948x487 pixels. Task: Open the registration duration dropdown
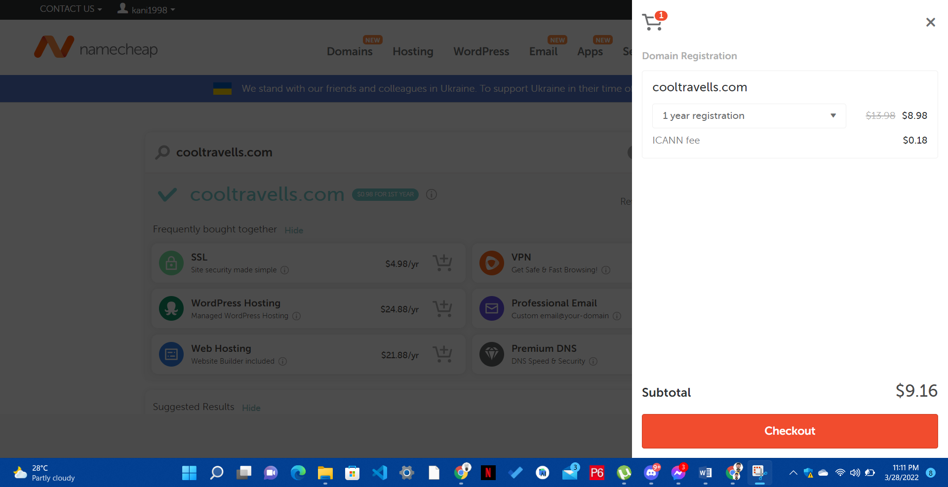tap(749, 116)
